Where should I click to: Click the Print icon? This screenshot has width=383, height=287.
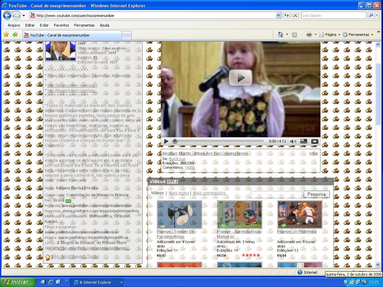309,35
